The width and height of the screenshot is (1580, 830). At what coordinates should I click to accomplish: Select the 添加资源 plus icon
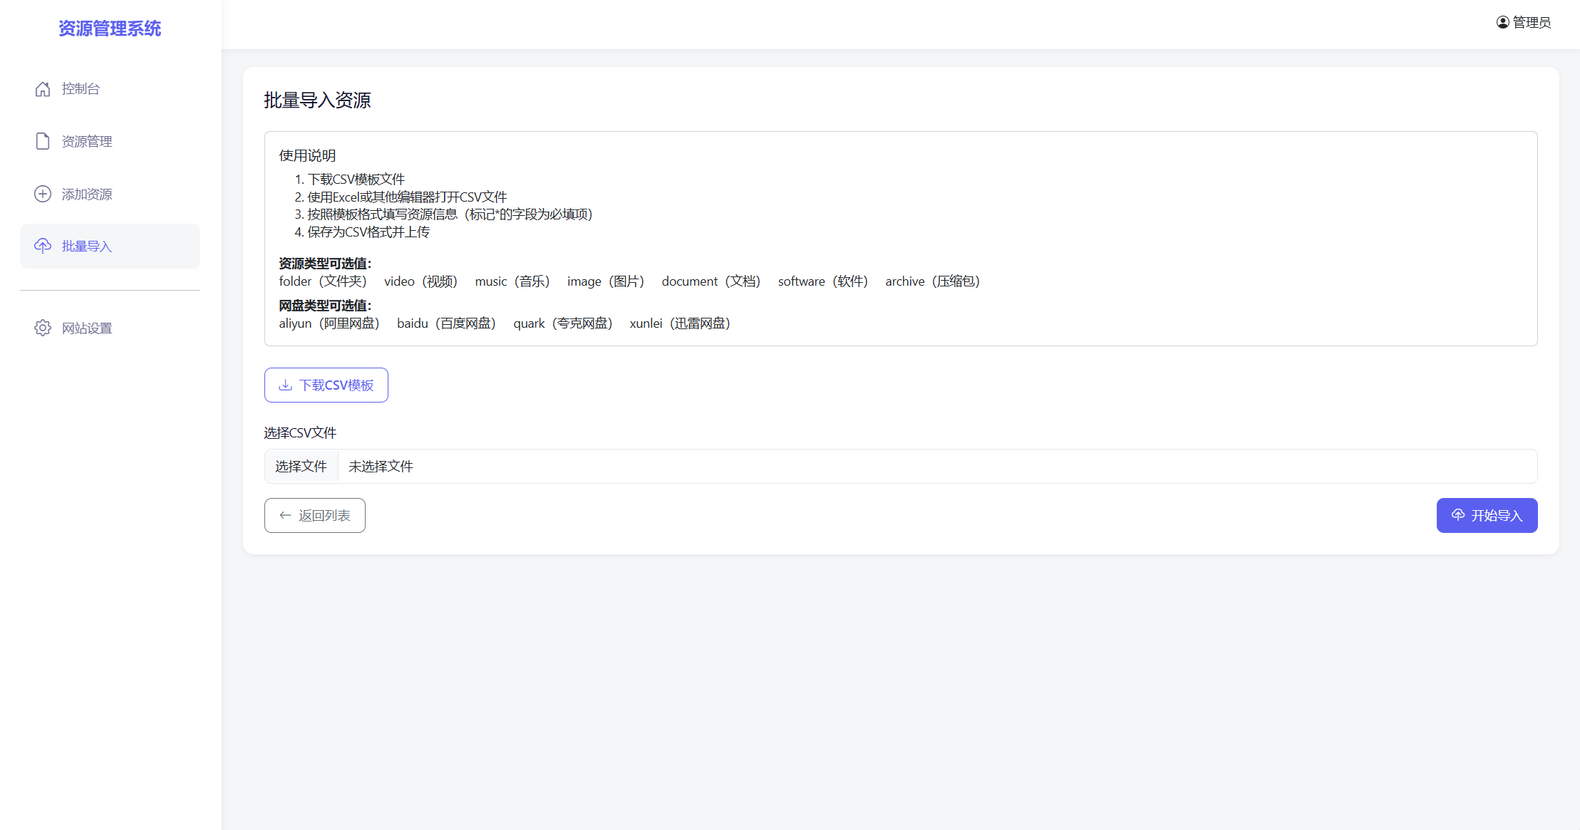(x=42, y=194)
